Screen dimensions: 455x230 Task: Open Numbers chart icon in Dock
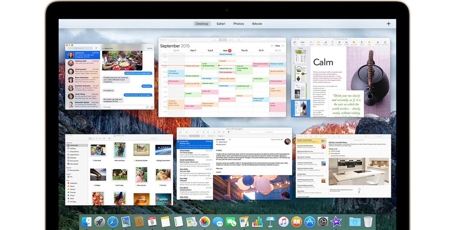257,222
